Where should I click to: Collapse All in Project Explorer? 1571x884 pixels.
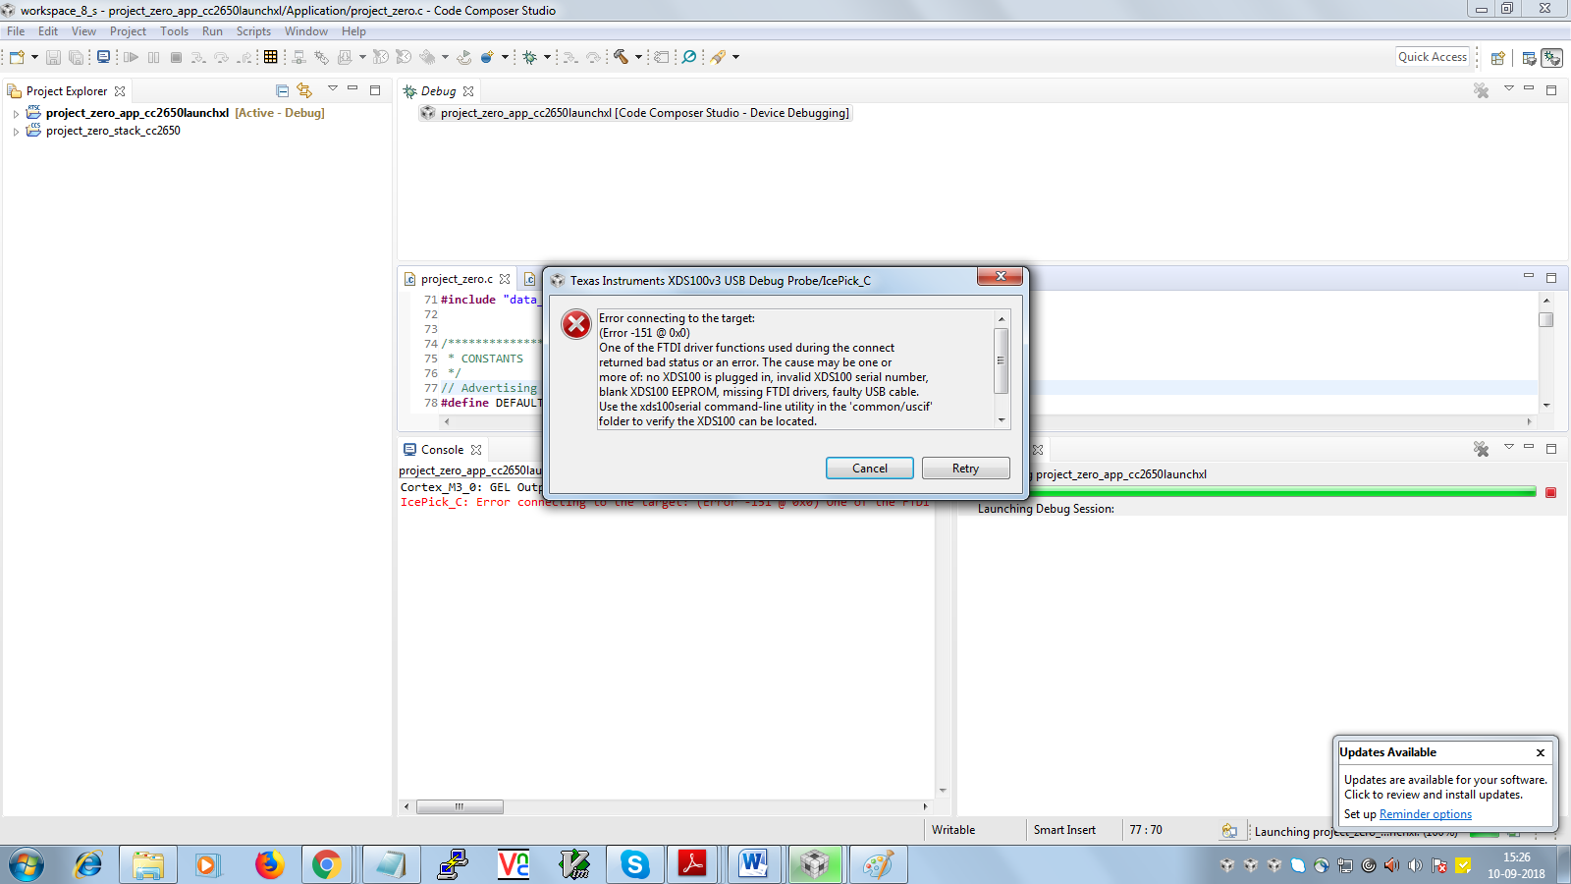283,91
